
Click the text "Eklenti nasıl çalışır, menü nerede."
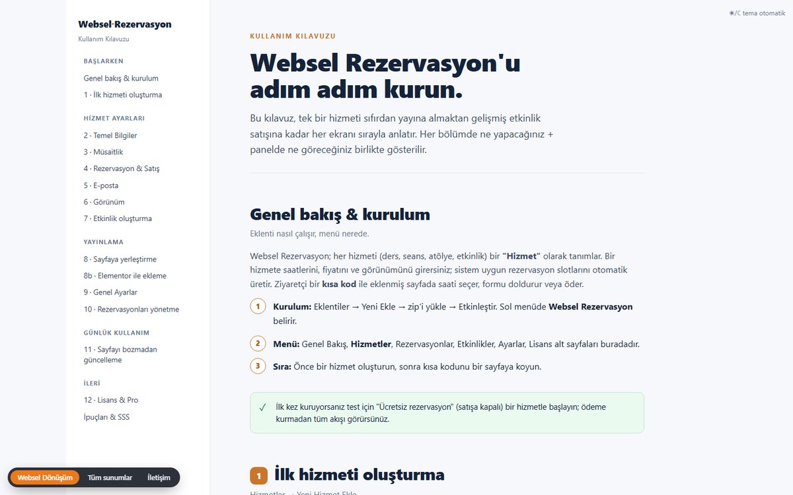[309, 234]
